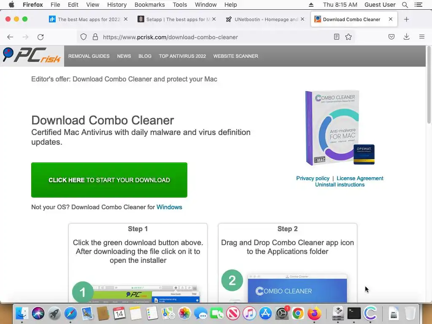Open the History menu
432x324 pixels.
coord(117,5)
